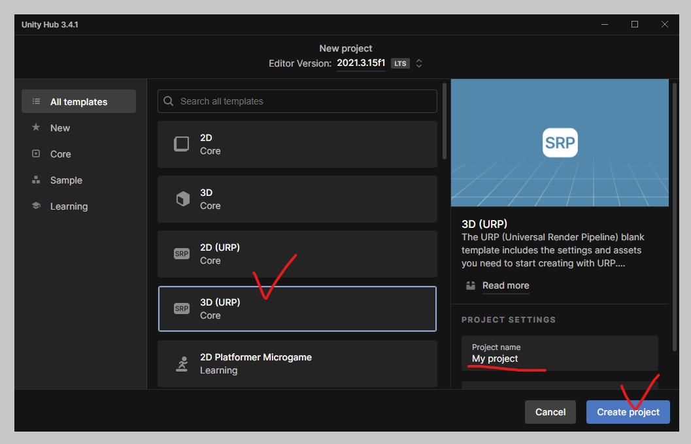The height and width of the screenshot is (444, 691).
Task: Choose the 2D (URP) template
Action: coord(297,254)
